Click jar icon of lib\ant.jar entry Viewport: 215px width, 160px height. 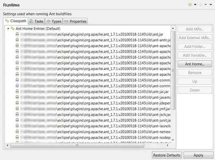(17, 34)
